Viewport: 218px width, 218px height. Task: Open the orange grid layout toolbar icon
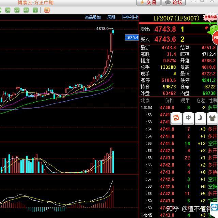coord(47,10)
